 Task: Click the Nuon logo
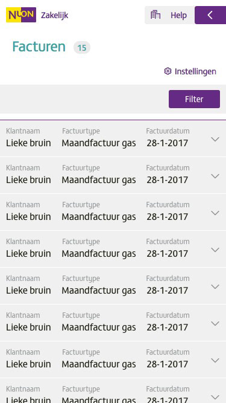(21, 15)
